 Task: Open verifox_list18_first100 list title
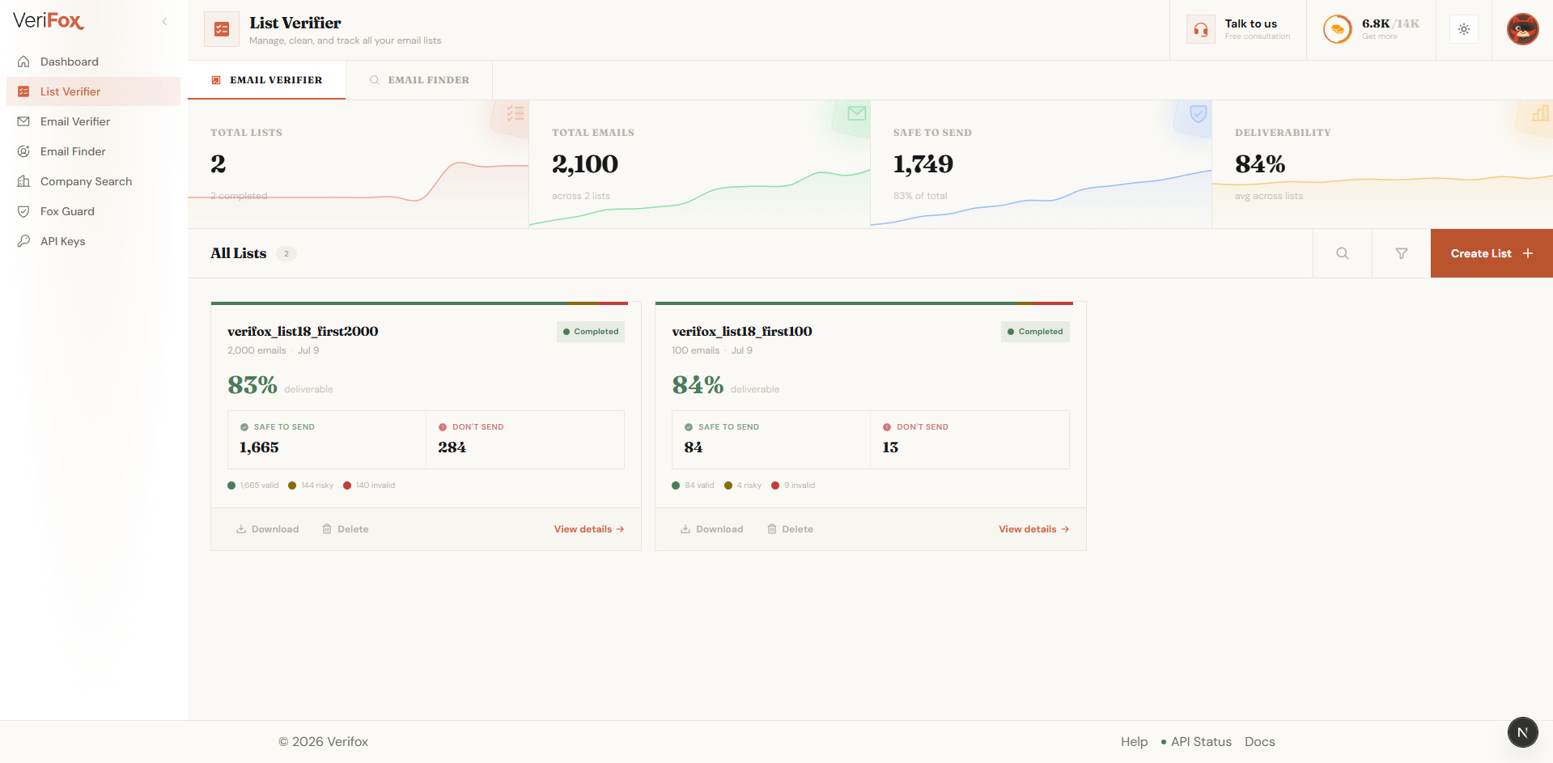[x=742, y=331]
